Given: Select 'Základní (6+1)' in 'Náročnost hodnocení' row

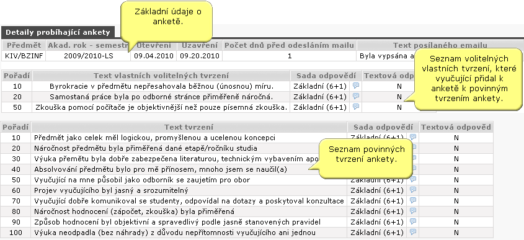Looking at the screenshot, I should (377, 211).
